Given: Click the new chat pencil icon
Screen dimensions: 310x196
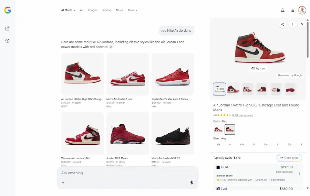Looking at the screenshot, I should pos(7,28).
